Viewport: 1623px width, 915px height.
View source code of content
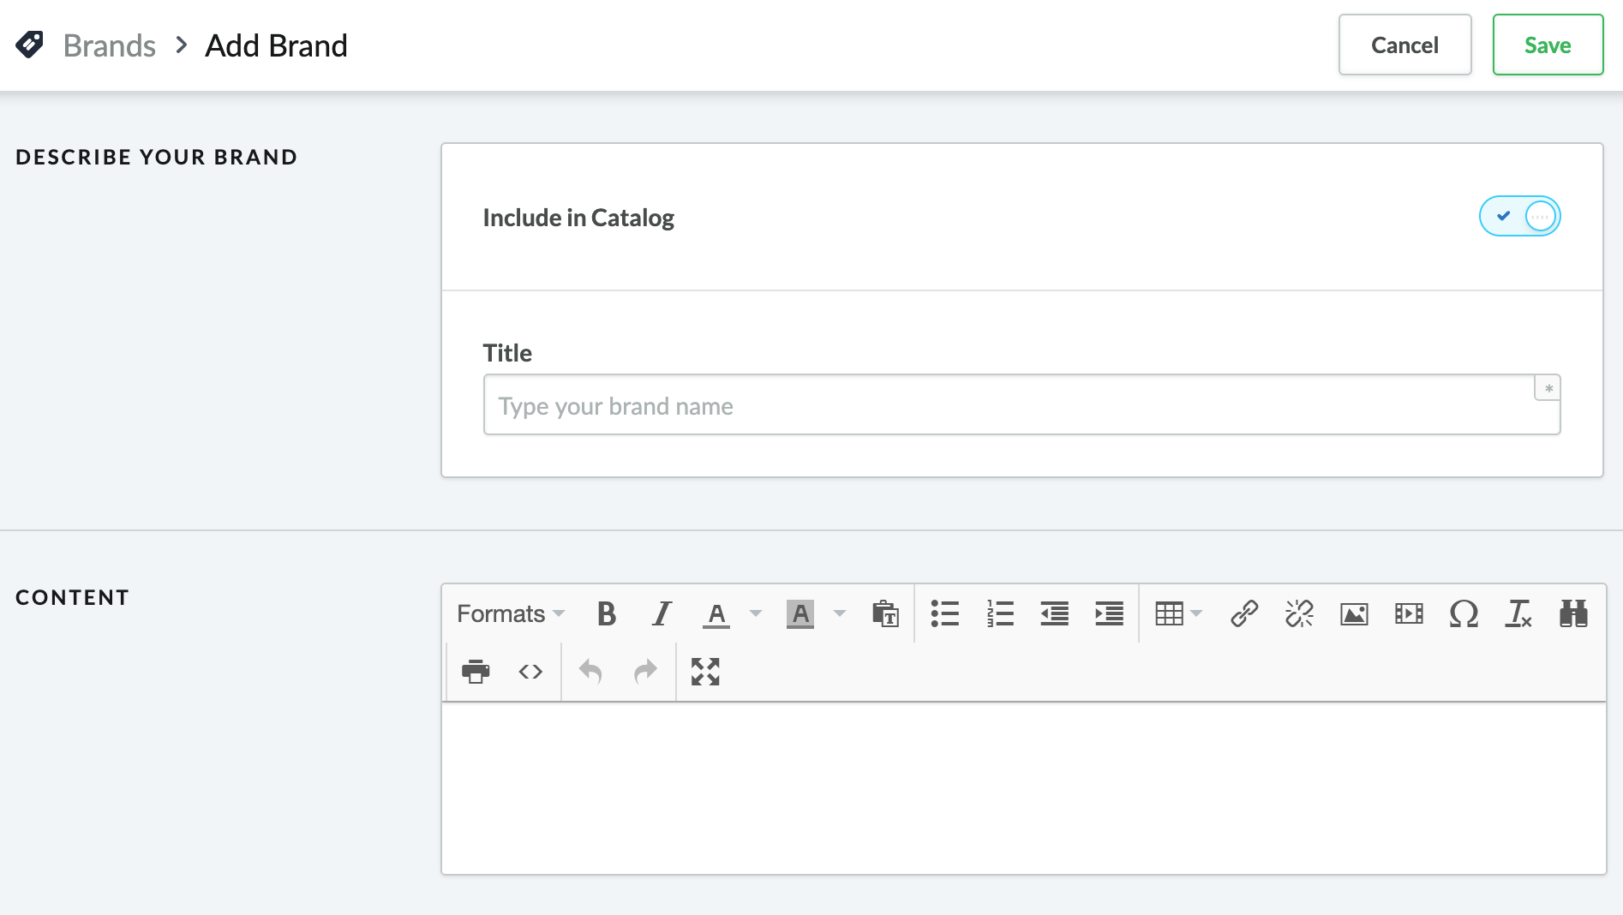click(530, 672)
